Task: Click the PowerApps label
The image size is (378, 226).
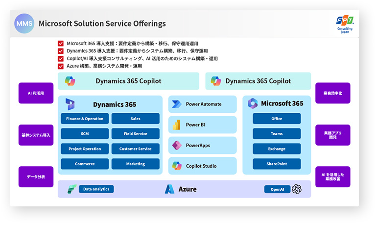Action: point(198,145)
